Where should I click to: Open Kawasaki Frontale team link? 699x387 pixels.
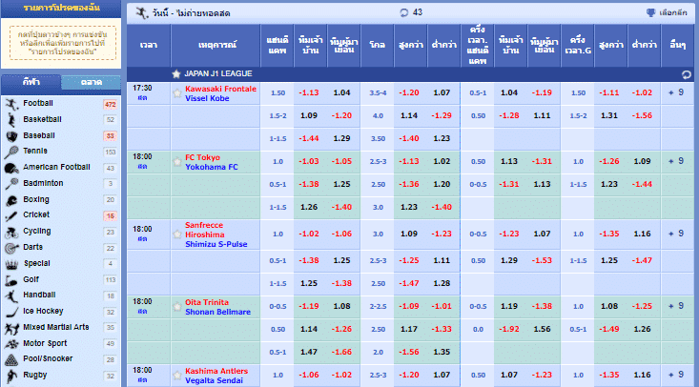pos(220,89)
